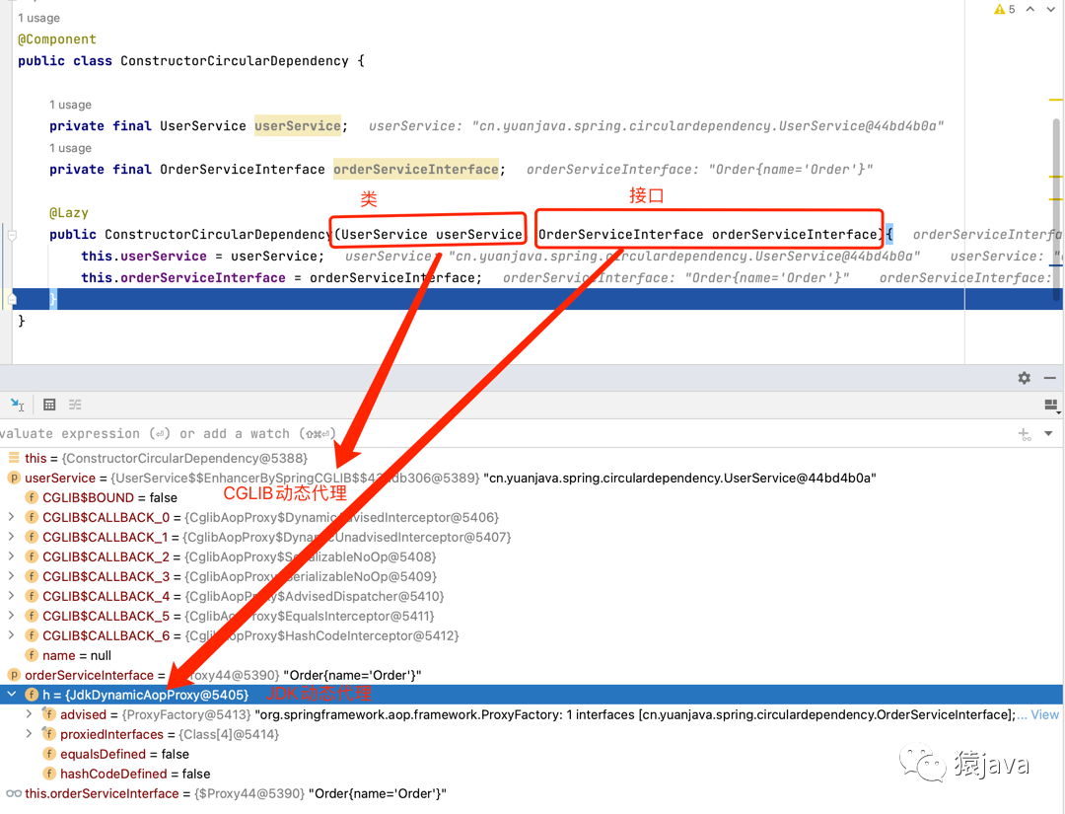Click the View link for advised value
This screenshot has width=1065, height=814.
[1044, 714]
